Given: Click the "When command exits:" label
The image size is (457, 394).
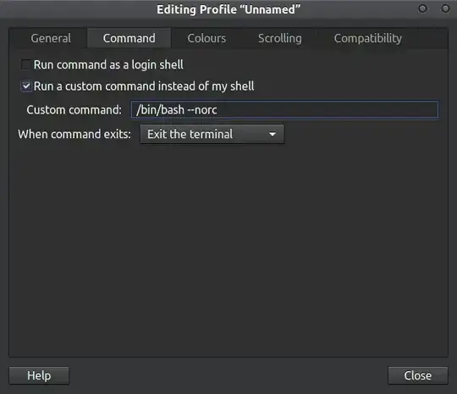Looking at the screenshot, I should (x=74, y=134).
